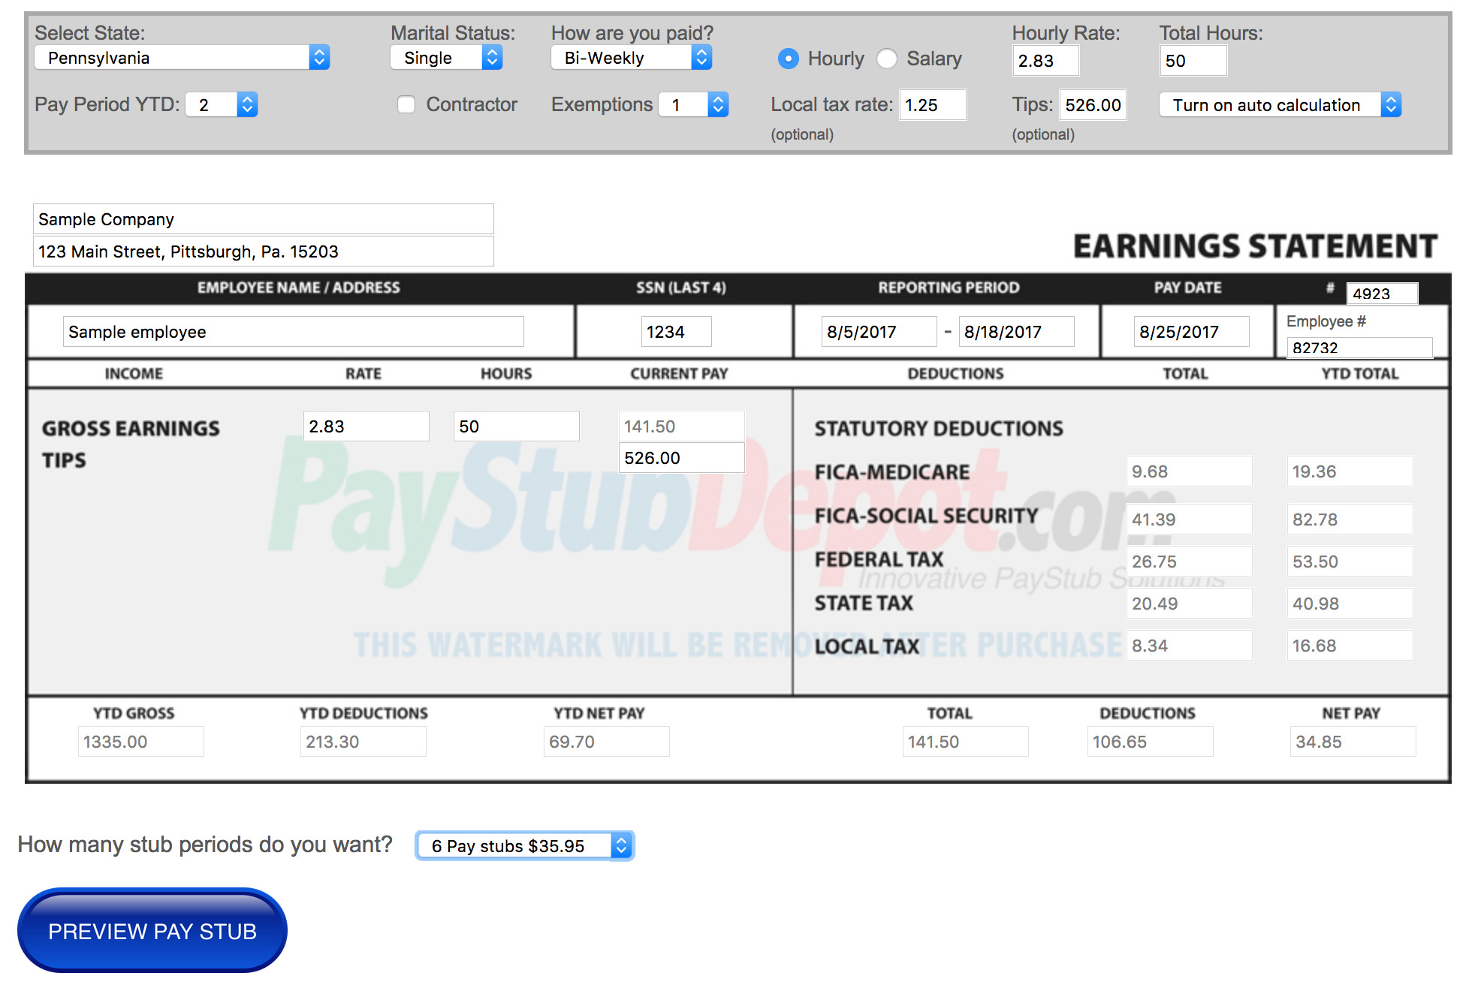Viewport: 1475px width, 994px height.
Task: Click the Sample Company name field
Action: click(264, 219)
